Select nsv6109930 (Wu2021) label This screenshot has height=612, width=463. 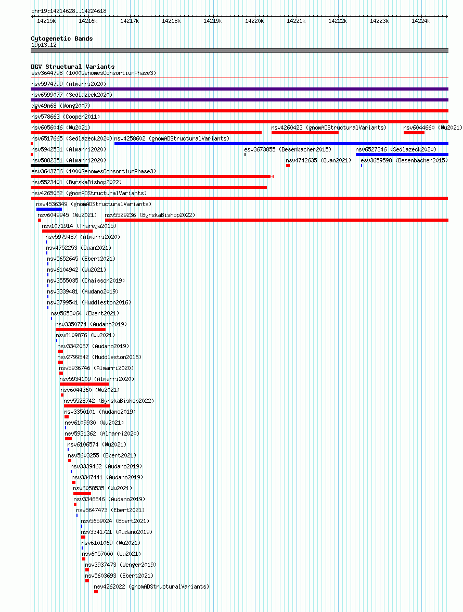94,423
